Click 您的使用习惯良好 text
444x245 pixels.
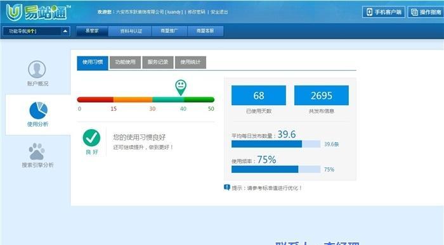point(140,137)
